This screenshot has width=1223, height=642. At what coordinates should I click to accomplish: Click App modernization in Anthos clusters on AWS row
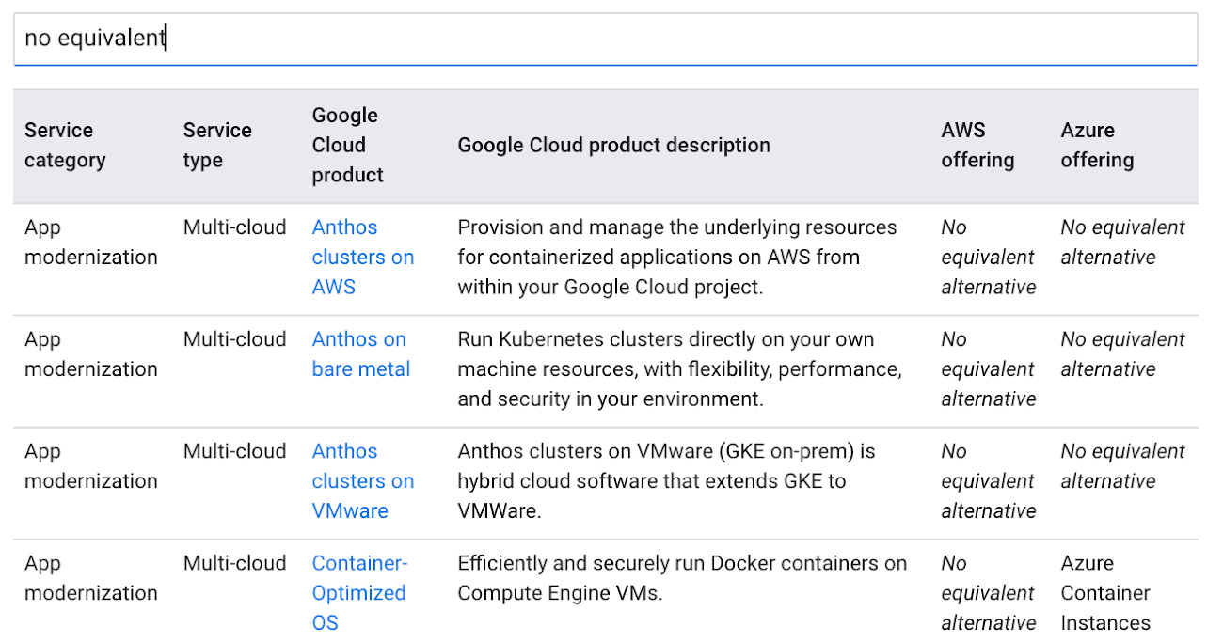coord(91,243)
